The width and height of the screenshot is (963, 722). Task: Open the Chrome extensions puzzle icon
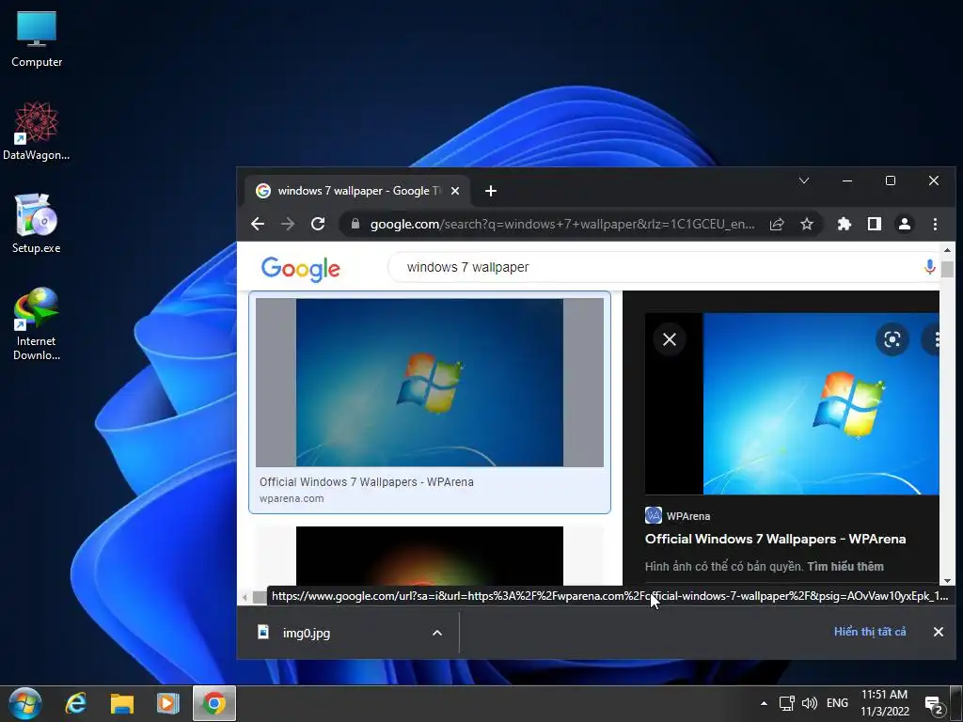coord(845,224)
